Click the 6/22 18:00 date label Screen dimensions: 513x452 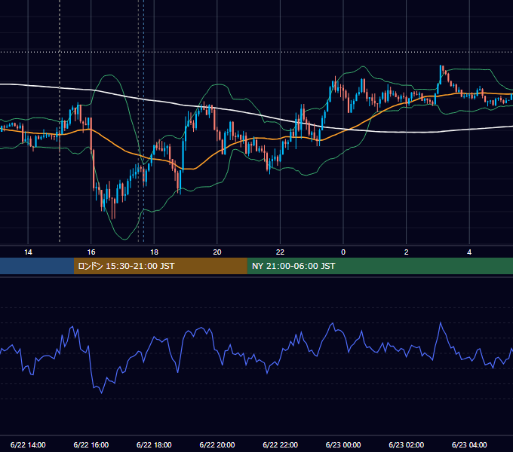click(154, 444)
